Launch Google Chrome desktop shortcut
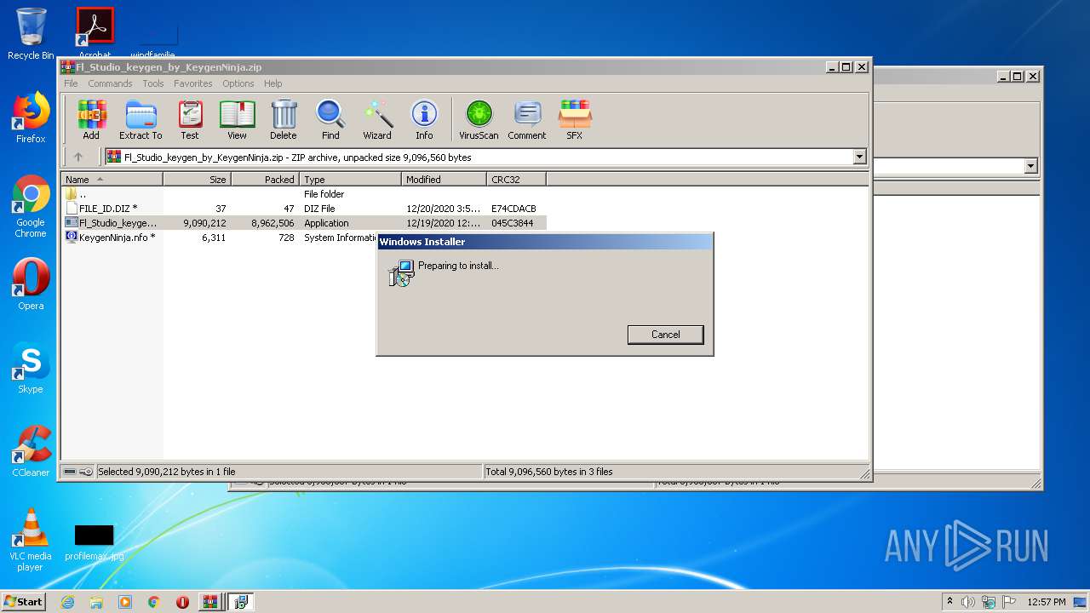The width and height of the screenshot is (1090, 613). [31, 206]
